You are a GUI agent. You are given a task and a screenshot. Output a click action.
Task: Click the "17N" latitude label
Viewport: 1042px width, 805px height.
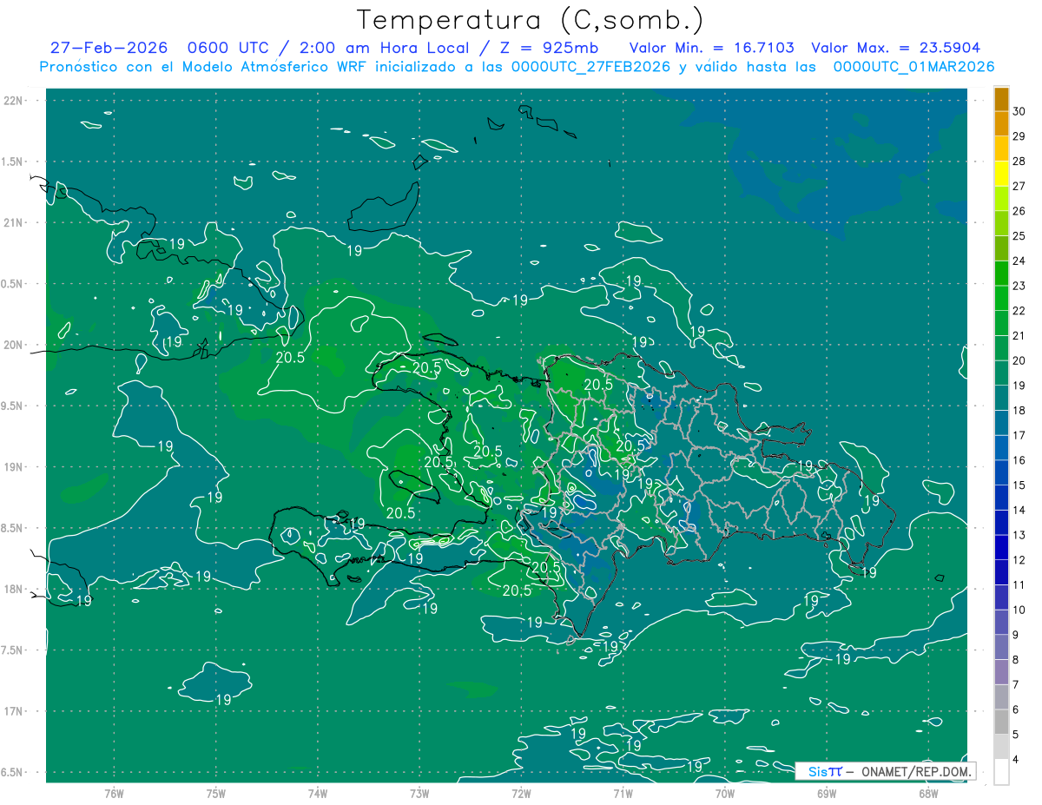pos(14,711)
